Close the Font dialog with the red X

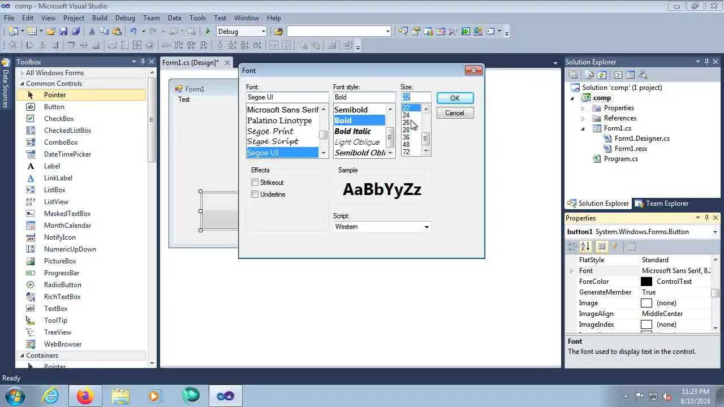click(473, 71)
